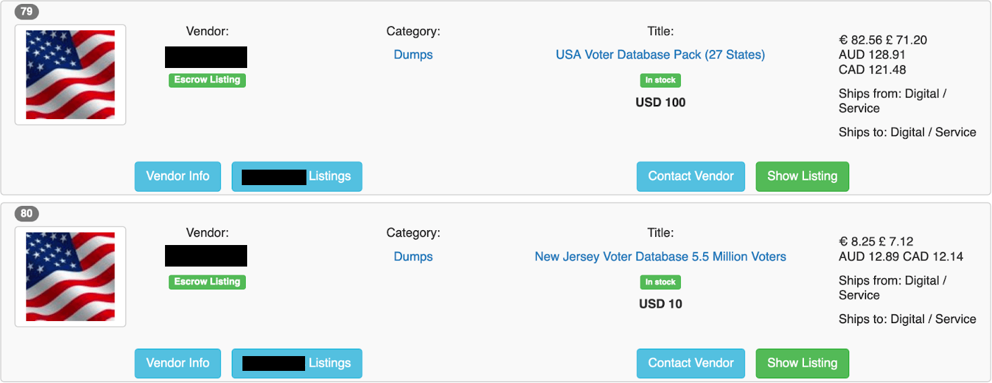This screenshot has height=383, width=992.
Task: Click In stock badge above USD 10
Action: (x=661, y=282)
